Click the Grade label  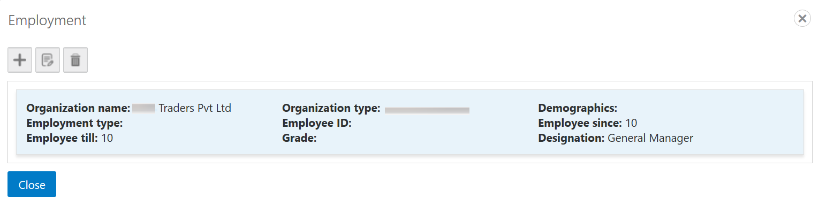pyautogui.click(x=299, y=138)
